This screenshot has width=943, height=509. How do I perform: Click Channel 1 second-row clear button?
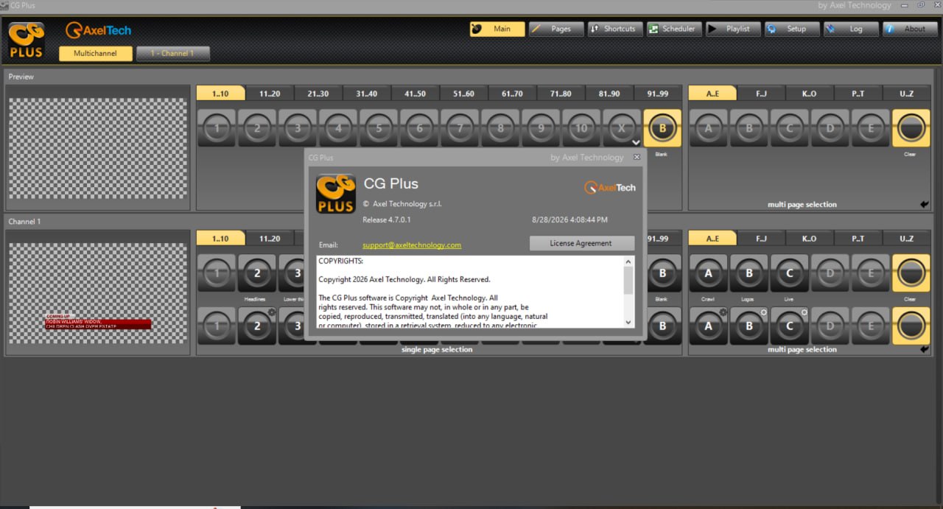[911, 326]
